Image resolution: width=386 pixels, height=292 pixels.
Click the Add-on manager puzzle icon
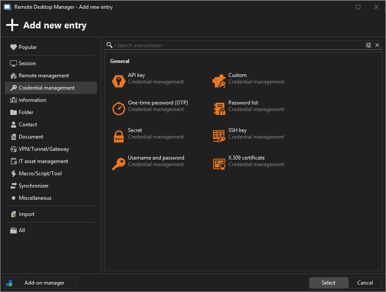[9, 283]
